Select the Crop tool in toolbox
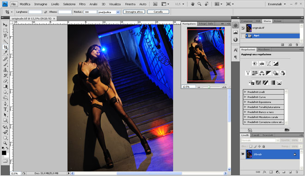Screen dimensions: 305x176 [x=5, y=47]
